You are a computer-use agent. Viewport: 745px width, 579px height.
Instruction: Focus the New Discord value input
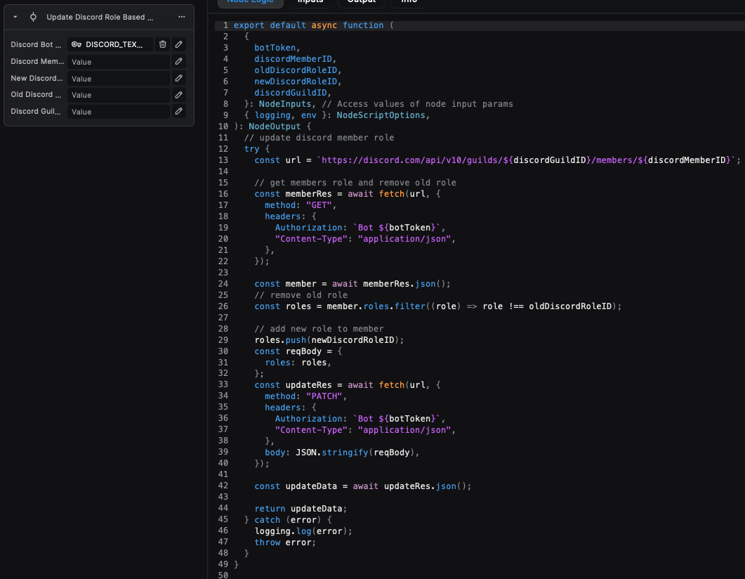point(118,79)
